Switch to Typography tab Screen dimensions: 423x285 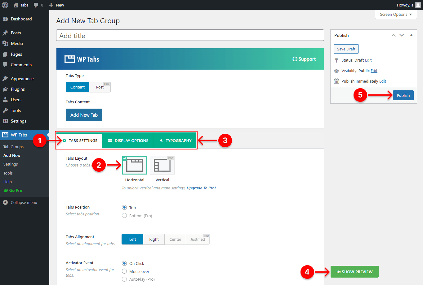[x=175, y=140]
